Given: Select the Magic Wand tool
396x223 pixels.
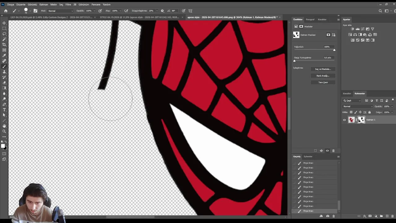Looking at the screenshot, I should (x=4, y=39).
